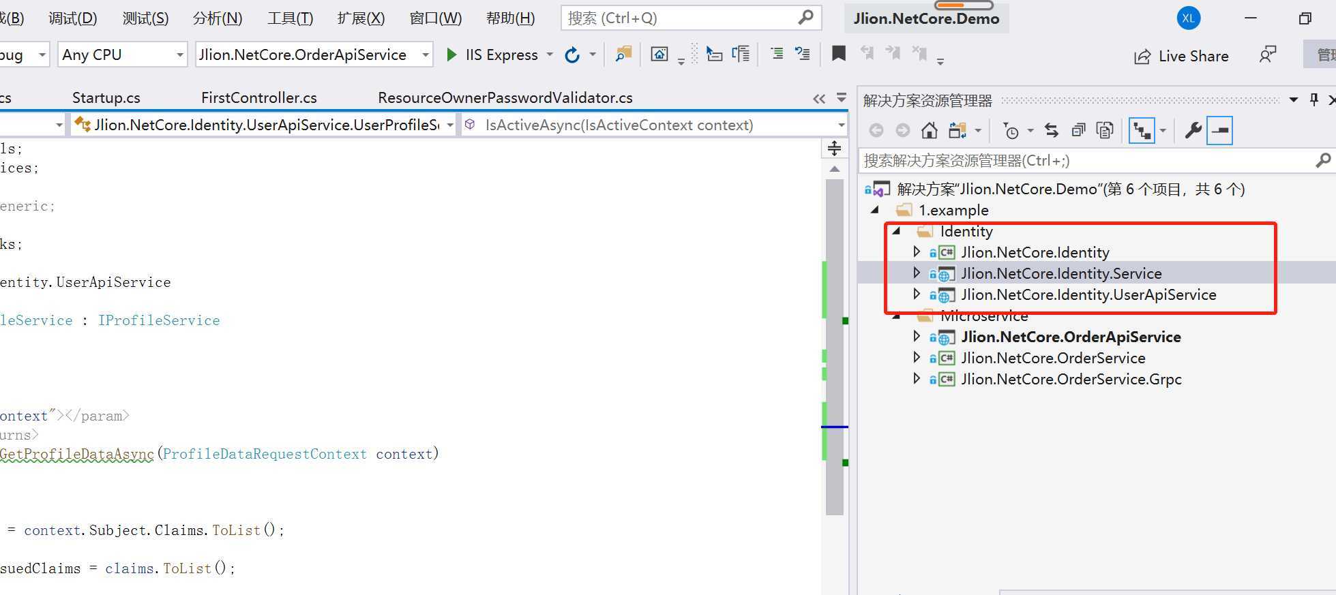
Task: Open IIS Express launch options dropdown arrow
Action: (x=550, y=55)
